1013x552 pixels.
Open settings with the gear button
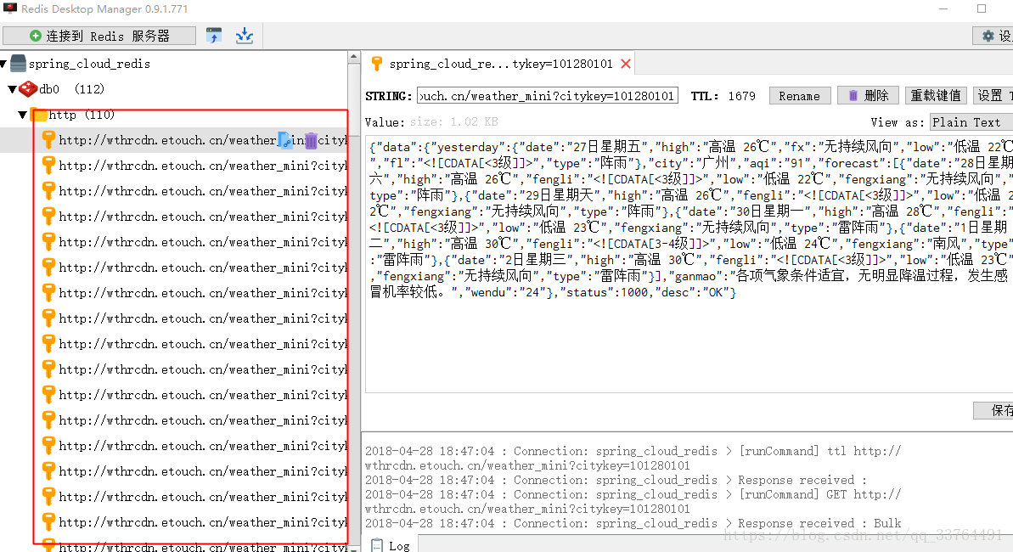click(993, 37)
